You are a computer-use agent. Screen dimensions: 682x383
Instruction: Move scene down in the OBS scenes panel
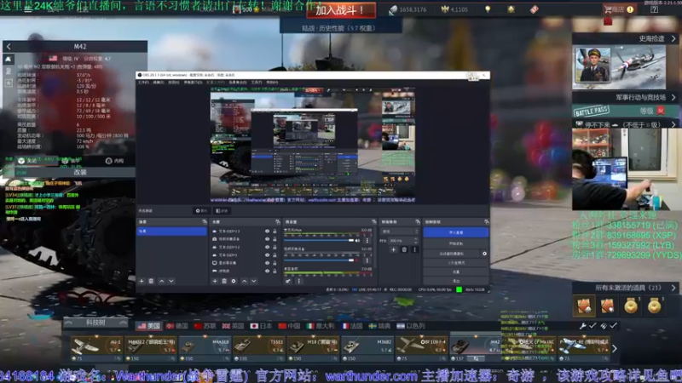[x=171, y=281]
